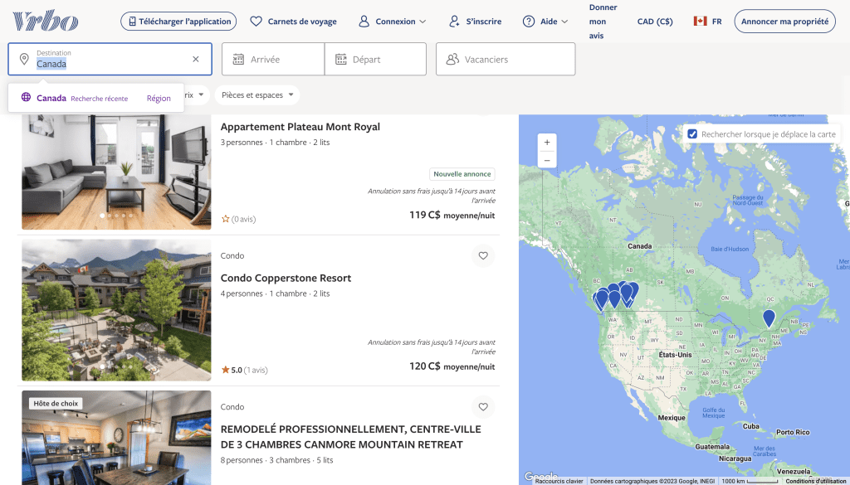Click the Canadian flag FR language selector
This screenshot has height=485, width=850.
(x=707, y=22)
